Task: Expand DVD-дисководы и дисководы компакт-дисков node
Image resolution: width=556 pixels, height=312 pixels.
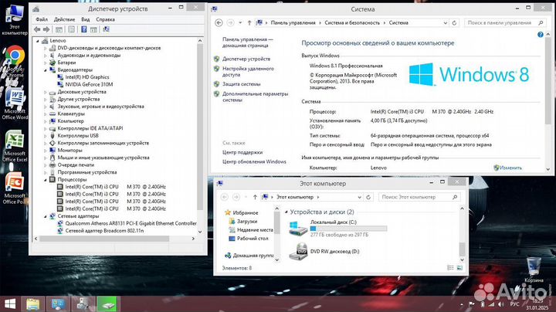Action: pyautogui.click(x=46, y=48)
